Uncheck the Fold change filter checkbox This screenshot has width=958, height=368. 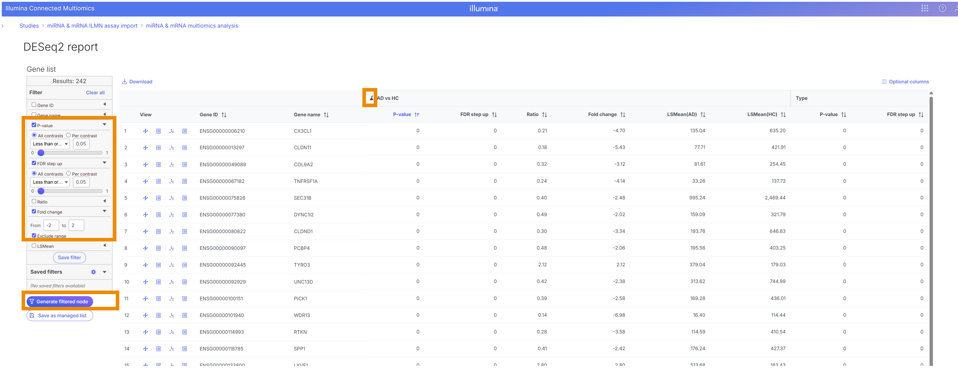pyautogui.click(x=34, y=212)
